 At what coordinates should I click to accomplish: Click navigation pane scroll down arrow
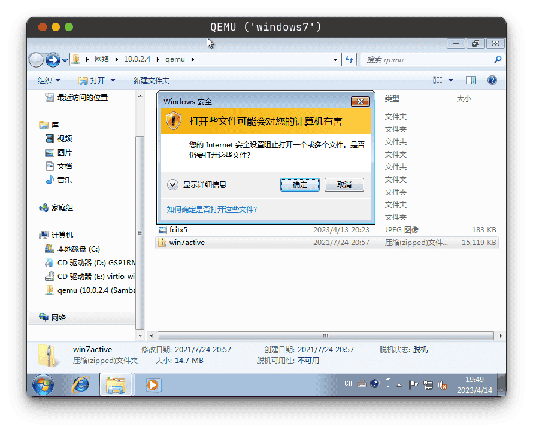click(140, 336)
